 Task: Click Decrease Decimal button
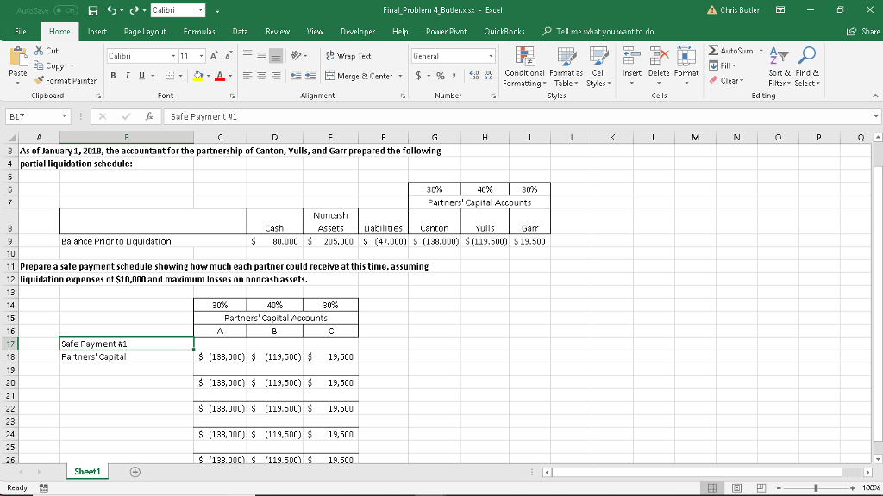488,76
